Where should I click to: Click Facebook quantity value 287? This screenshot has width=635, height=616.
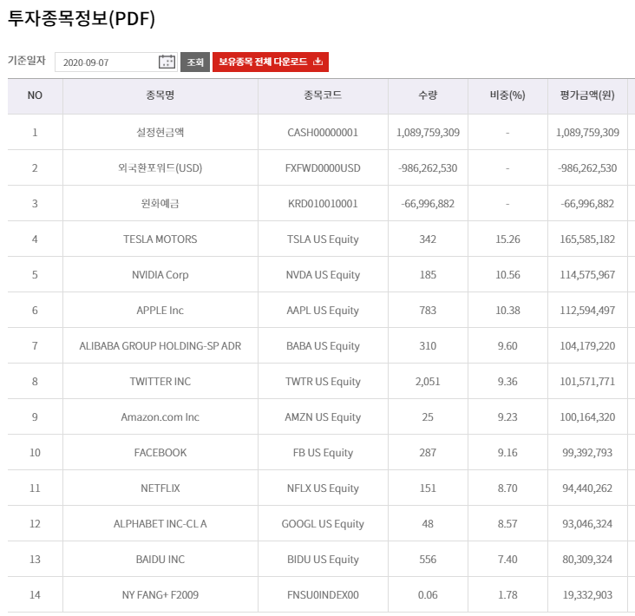[x=428, y=453]
